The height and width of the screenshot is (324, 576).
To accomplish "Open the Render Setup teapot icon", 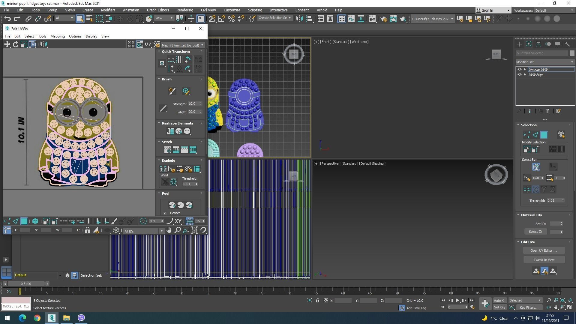I will [x=383, y=19].
